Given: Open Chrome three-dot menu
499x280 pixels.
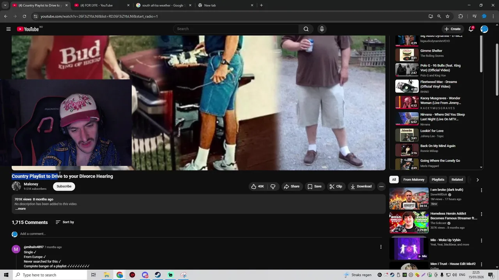Looking at the screenshot, I should [493, 16].
